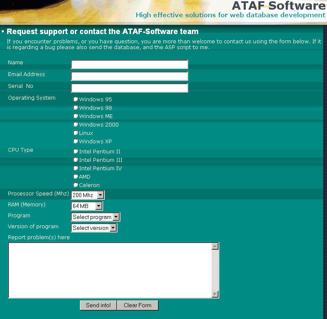Select the Windows 98 radio button
Screen dimensions: 327x319
(75, 107)
